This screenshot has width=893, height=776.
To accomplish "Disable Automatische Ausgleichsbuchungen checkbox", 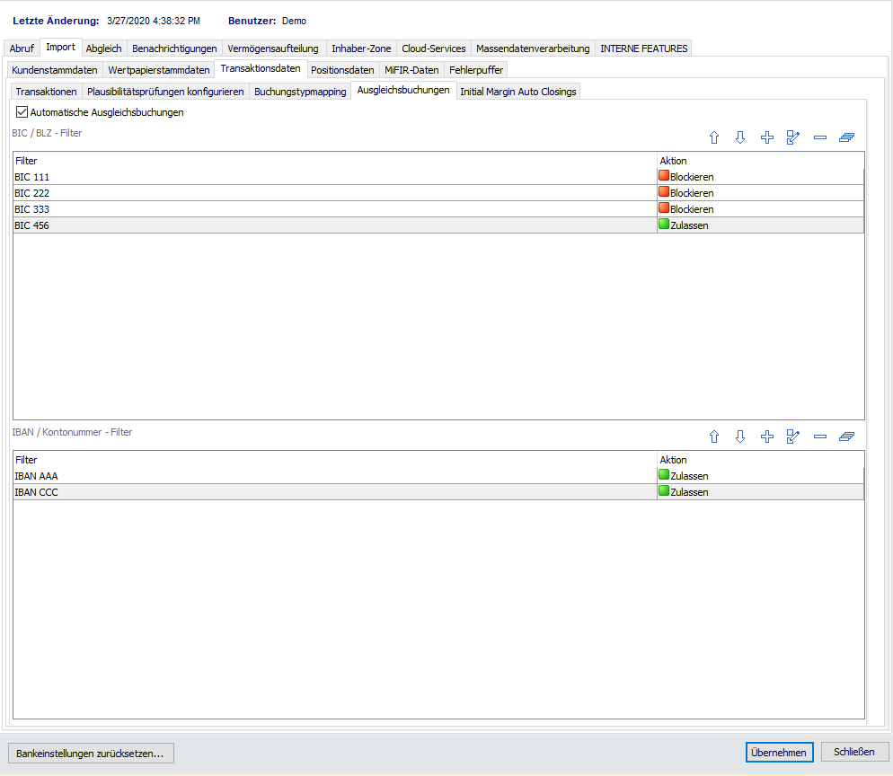I will (22, 112).
